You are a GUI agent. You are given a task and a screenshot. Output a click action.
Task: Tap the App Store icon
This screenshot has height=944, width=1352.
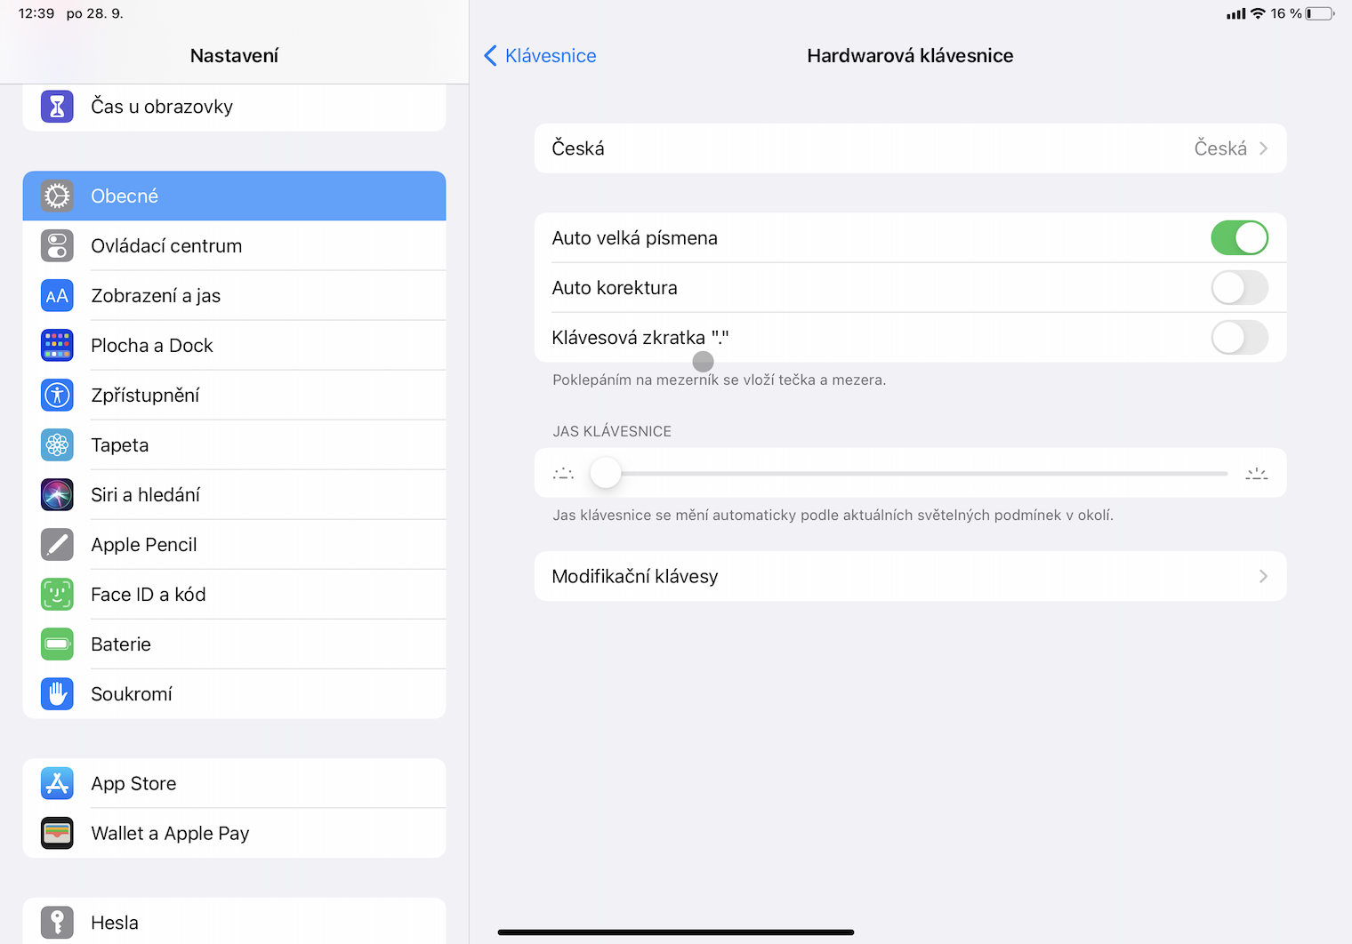click(57, 783)
